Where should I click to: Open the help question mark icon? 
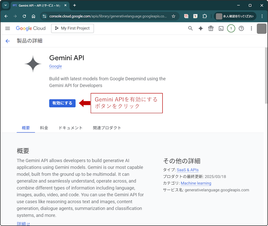[x=241, y=28]
